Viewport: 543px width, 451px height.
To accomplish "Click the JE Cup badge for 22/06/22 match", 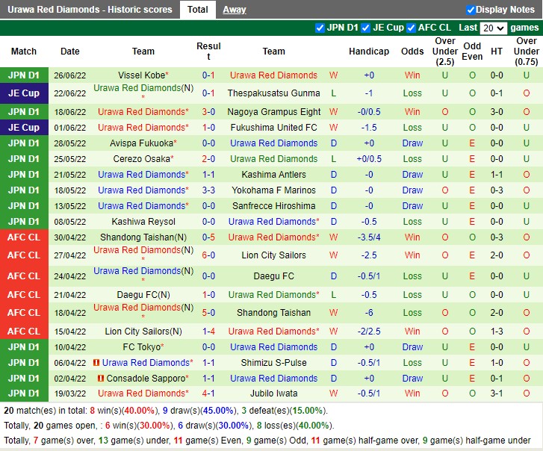I will point(24,93).
